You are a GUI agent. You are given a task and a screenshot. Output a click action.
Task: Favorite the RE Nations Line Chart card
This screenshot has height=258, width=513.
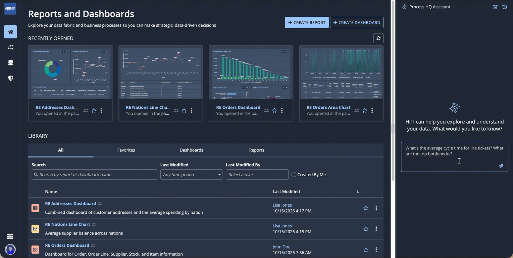click(184, 110)
